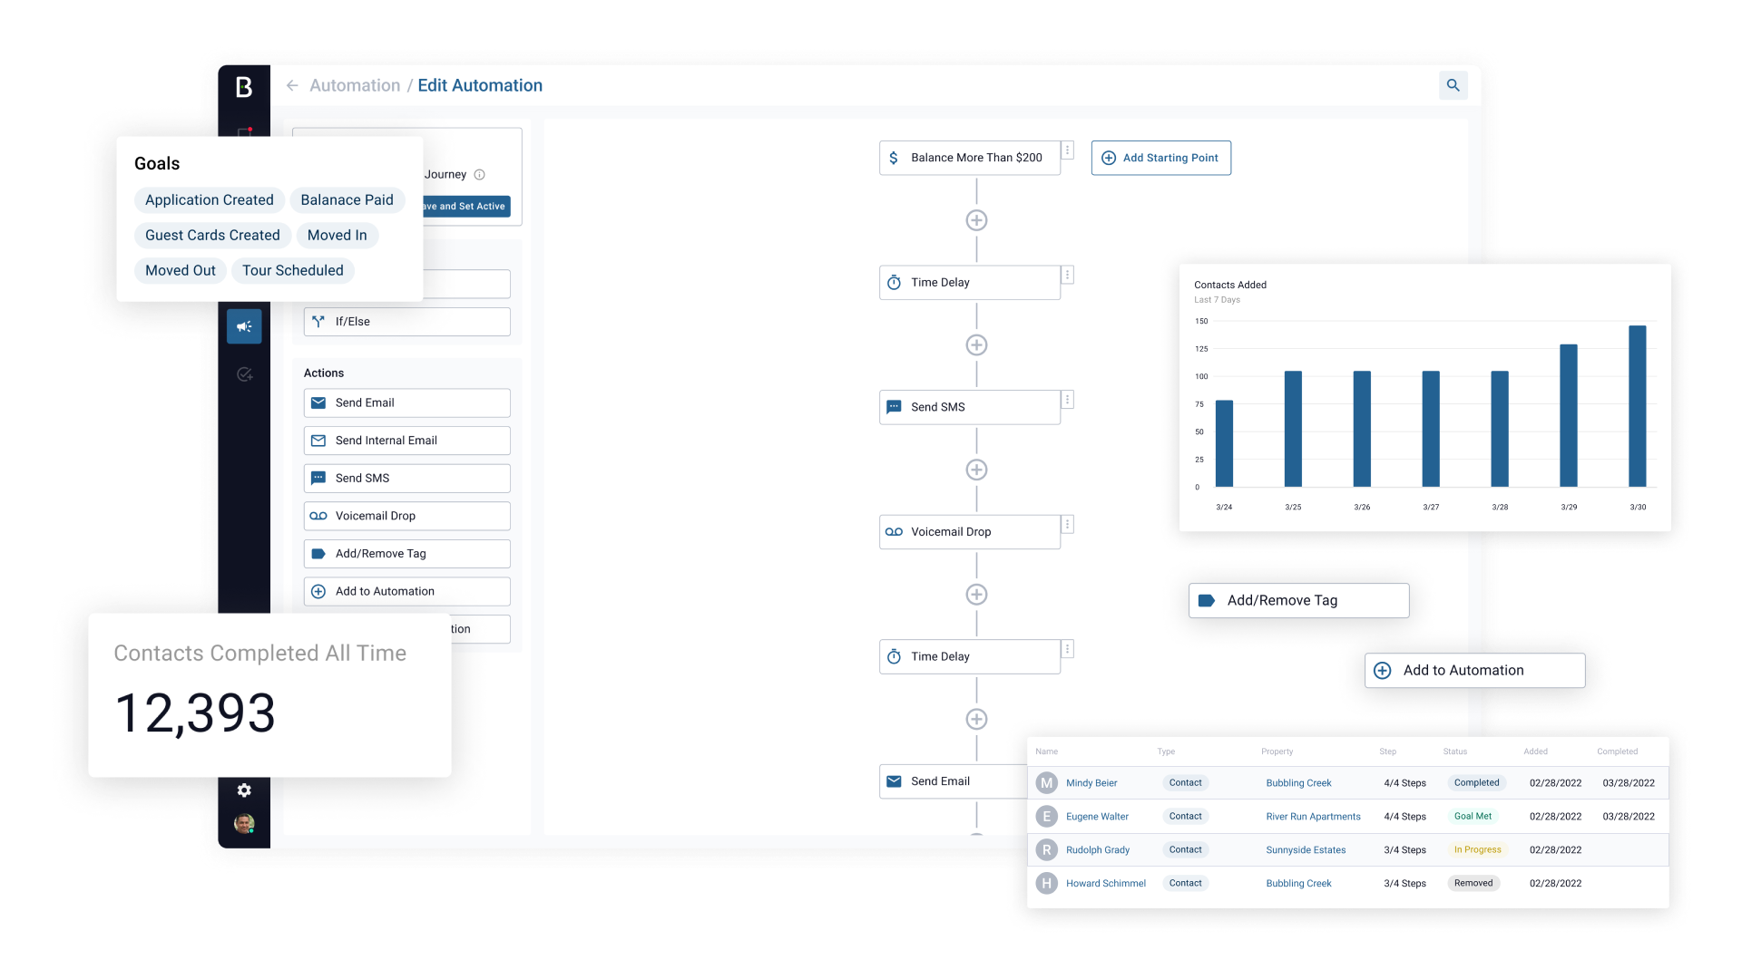Select the 'Moved In' goal tag

(x=338, y=234)
